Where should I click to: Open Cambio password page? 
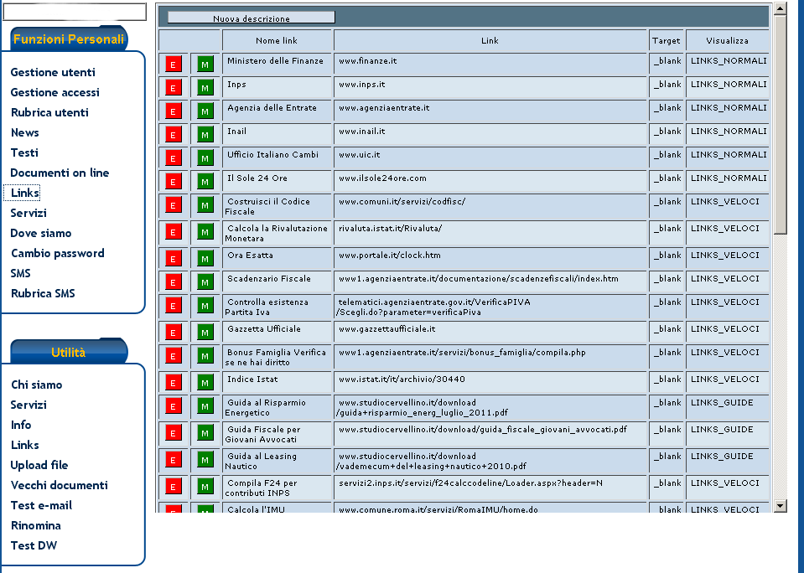[57, 253]
